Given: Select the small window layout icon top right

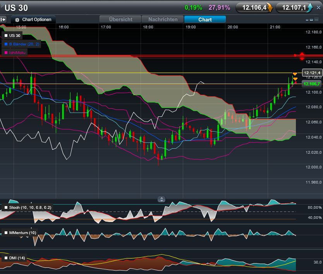Looking at the screenshot, I should tap(307, 19).
